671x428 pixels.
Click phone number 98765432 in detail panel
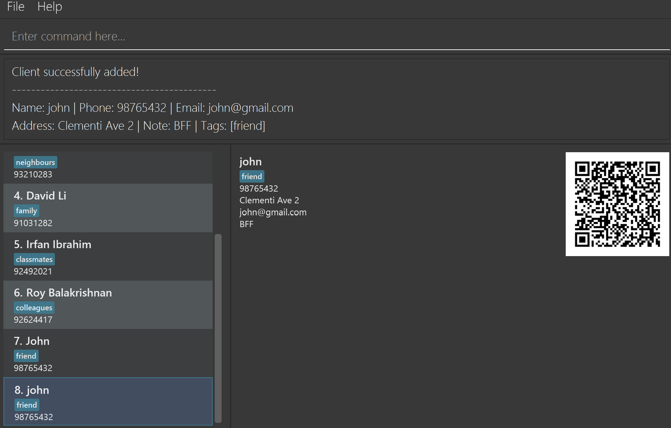tap(259, 188)
